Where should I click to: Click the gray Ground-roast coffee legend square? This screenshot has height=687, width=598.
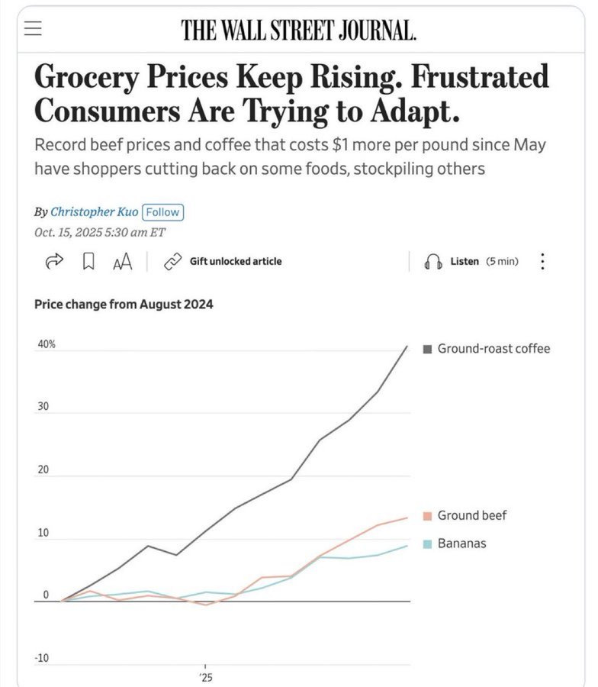pos(427,348)
